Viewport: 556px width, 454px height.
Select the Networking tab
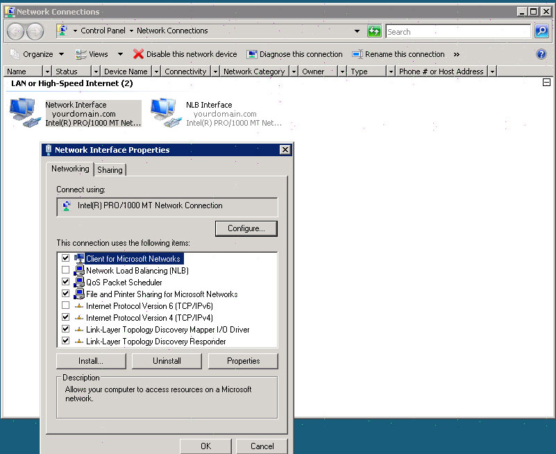tap(70, 169)
